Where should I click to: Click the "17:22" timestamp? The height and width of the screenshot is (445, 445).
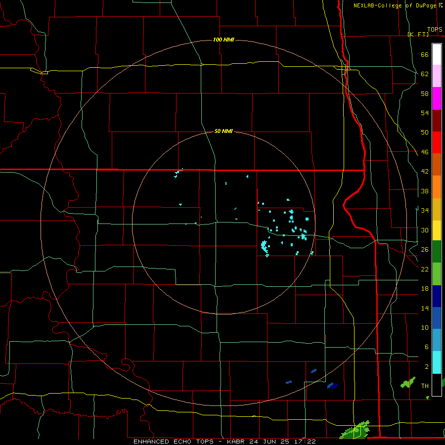(x=305, y=442)
